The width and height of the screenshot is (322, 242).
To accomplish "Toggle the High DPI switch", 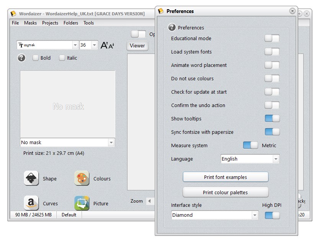I will point(272,215).
